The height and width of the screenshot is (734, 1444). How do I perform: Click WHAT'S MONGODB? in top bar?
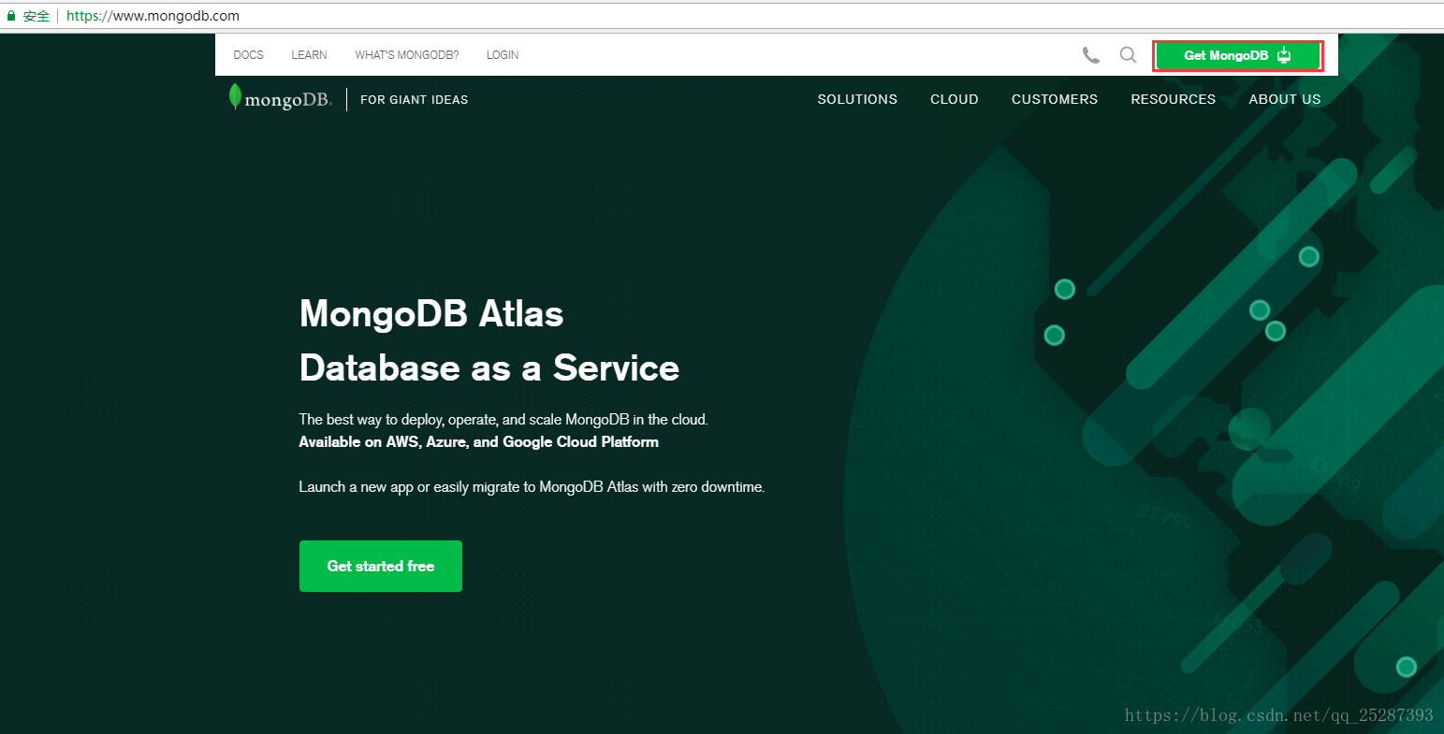click(x=407, y=54)
